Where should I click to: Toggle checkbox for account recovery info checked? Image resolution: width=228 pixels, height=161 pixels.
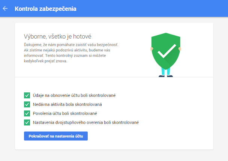(x=27, y=95)
